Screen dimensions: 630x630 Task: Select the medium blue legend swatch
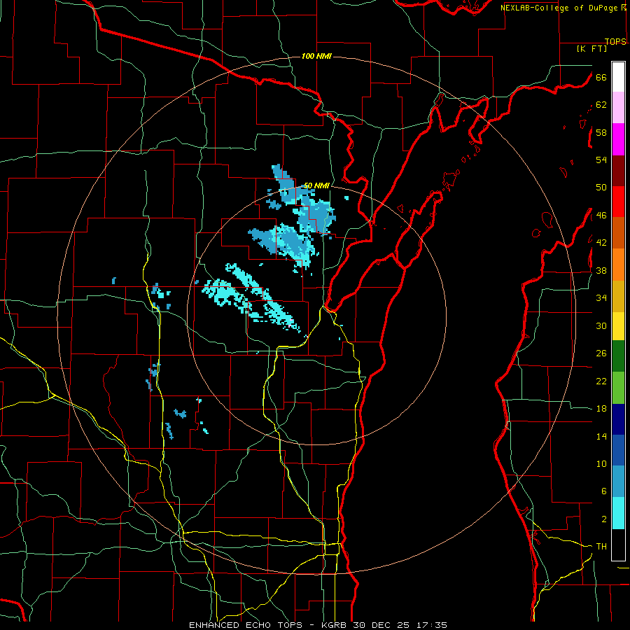[x=618, y=450]
